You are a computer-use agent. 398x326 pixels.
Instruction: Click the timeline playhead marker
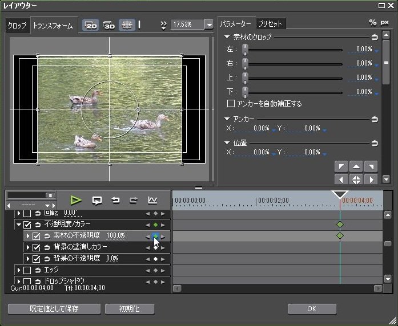coord(340,194)
